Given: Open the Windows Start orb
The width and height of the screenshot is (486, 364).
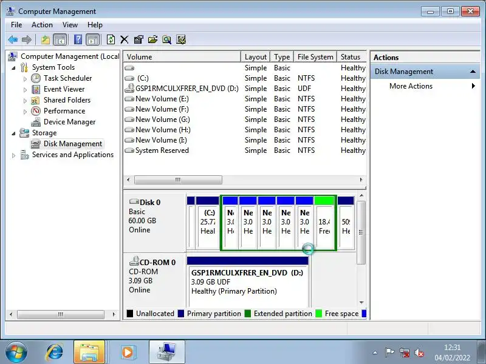Looking at the screenshot, I should [x=16, y=352].
